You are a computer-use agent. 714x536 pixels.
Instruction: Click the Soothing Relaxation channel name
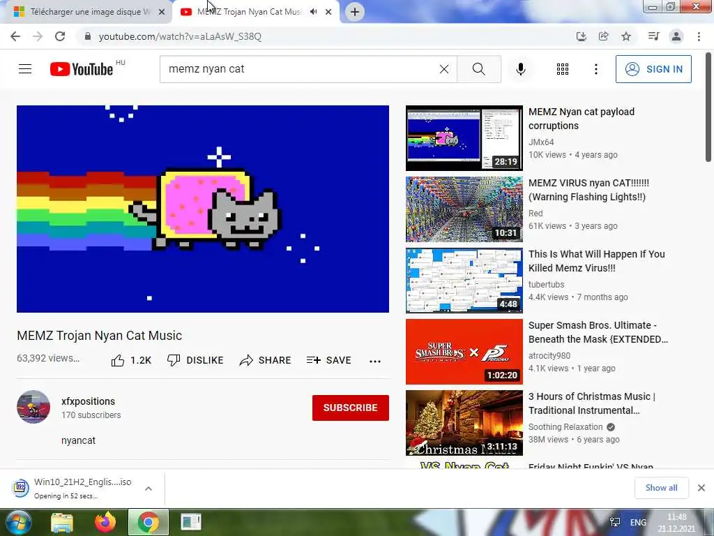(565, 427)
